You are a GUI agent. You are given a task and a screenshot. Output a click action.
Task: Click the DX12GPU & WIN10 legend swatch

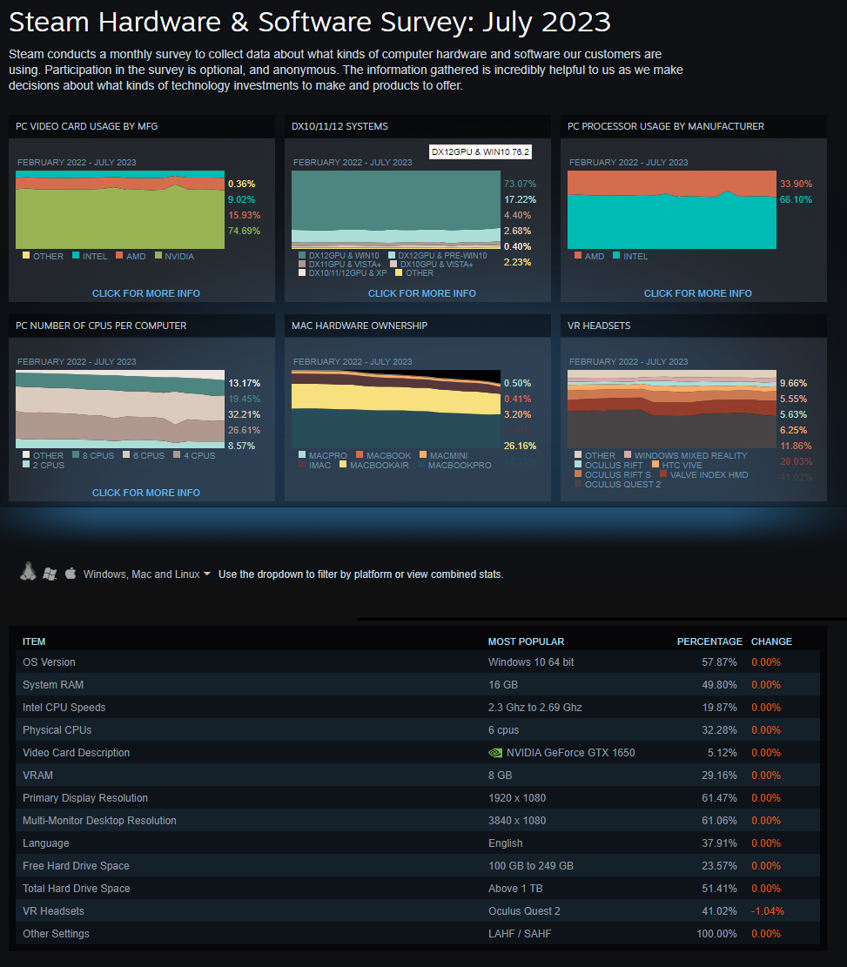point(302,255)
